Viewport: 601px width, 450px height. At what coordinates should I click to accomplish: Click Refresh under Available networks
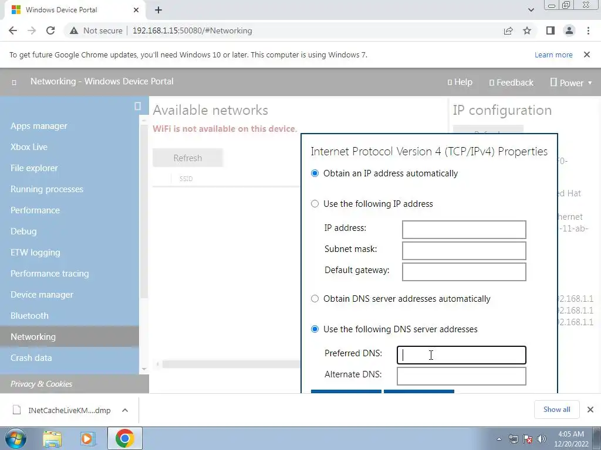click(x=188, y=158)
